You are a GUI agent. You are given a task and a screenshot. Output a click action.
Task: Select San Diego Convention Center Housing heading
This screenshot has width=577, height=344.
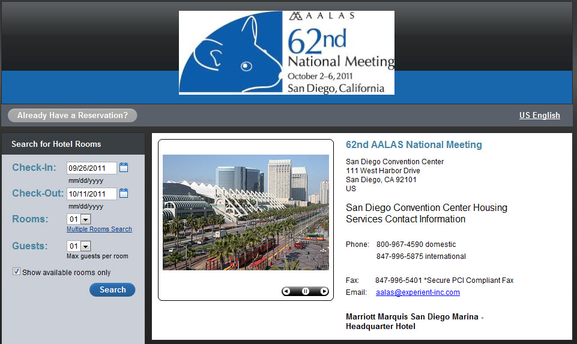(426, 213)
